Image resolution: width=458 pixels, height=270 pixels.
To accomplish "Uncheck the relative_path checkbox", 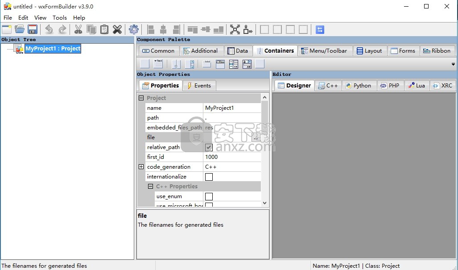I will (209, 147).
